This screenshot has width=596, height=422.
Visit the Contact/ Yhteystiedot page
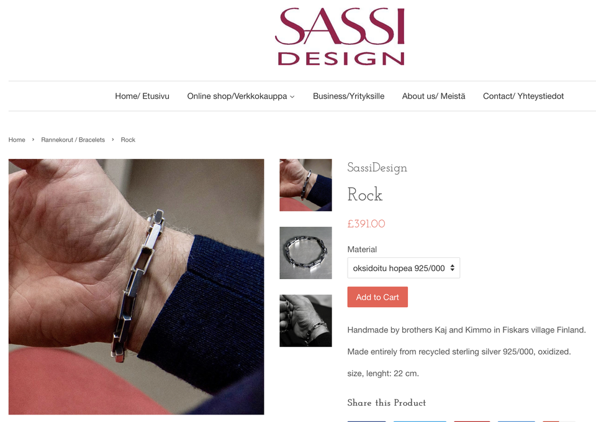click(523, 96)
